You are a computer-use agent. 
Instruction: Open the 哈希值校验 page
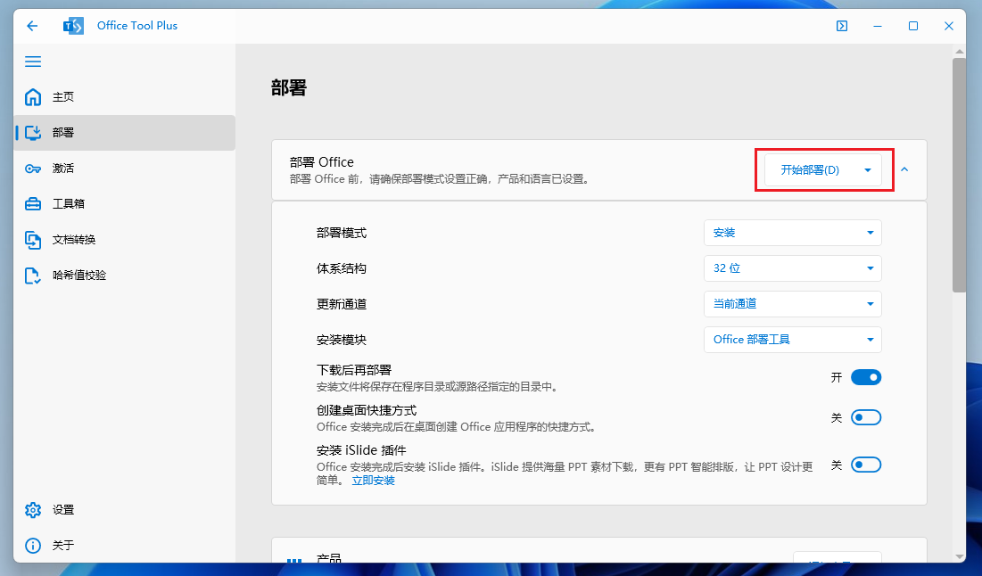click(125, 276)
